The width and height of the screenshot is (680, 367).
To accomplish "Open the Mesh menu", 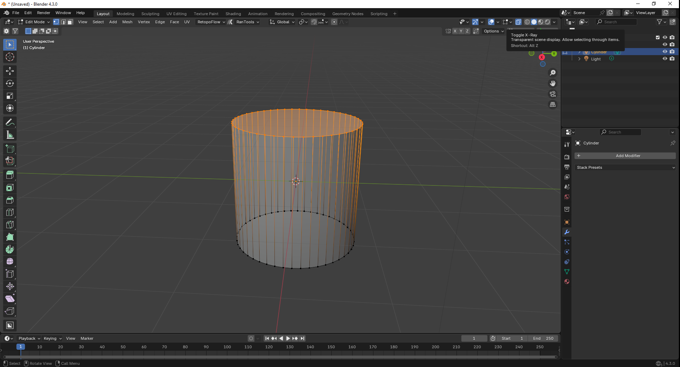I will tap(127, 22).
